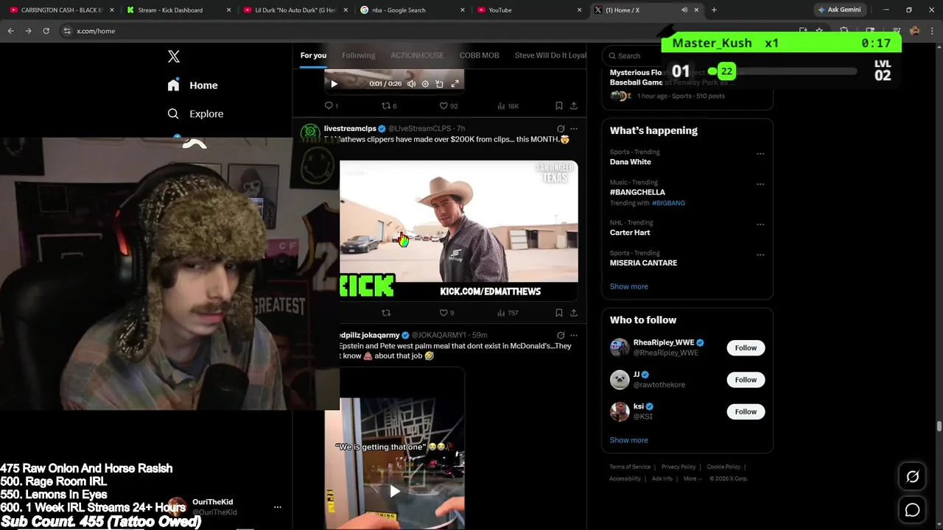Mute the top video's speaker icon
This screenshot has height=530, width=943.
411,84
